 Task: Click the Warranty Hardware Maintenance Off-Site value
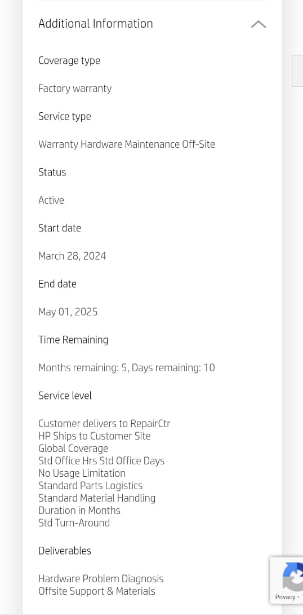coord(127,144)
